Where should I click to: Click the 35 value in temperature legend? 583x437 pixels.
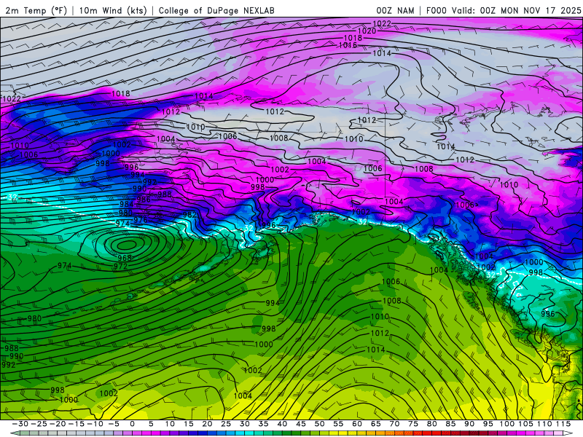click(x=263, y=424)
